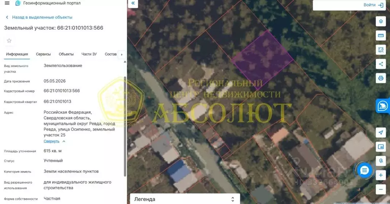
Task: Expand the Легенда dropdown
Action: pyautogui.click(x=185, y=199)
